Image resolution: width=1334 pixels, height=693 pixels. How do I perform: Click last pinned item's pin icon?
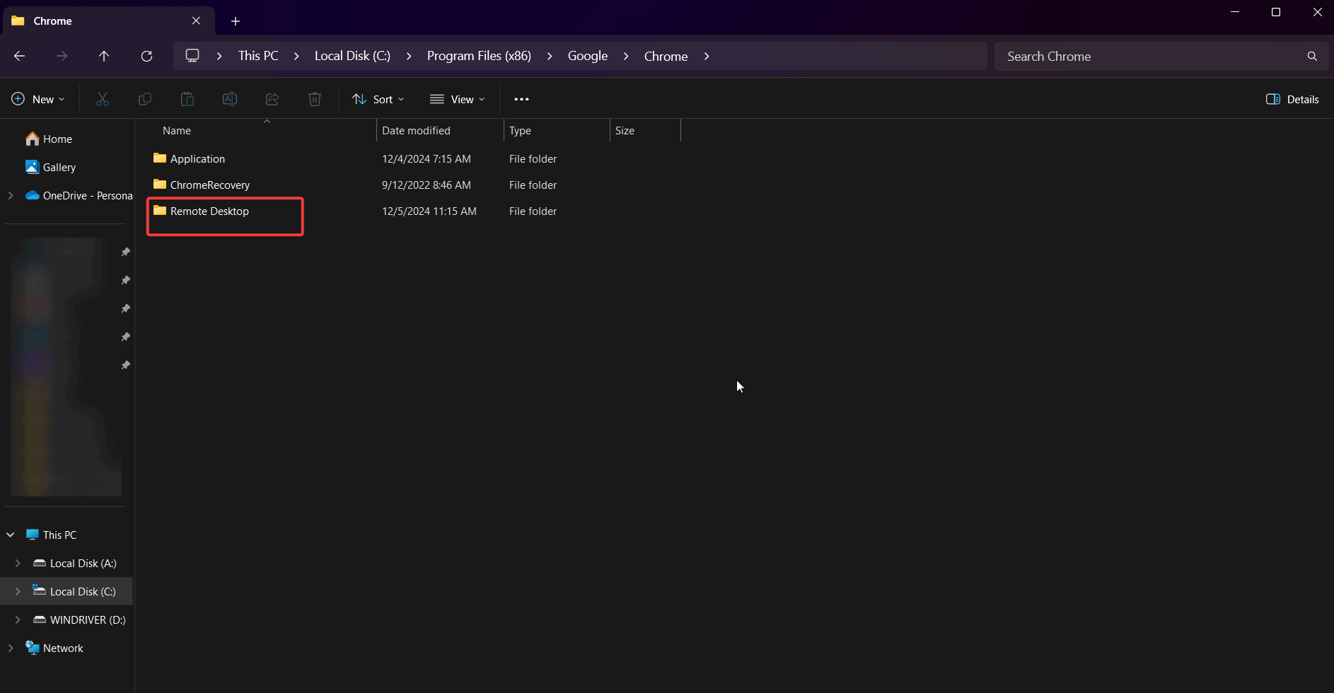click(x=125, y=365)
